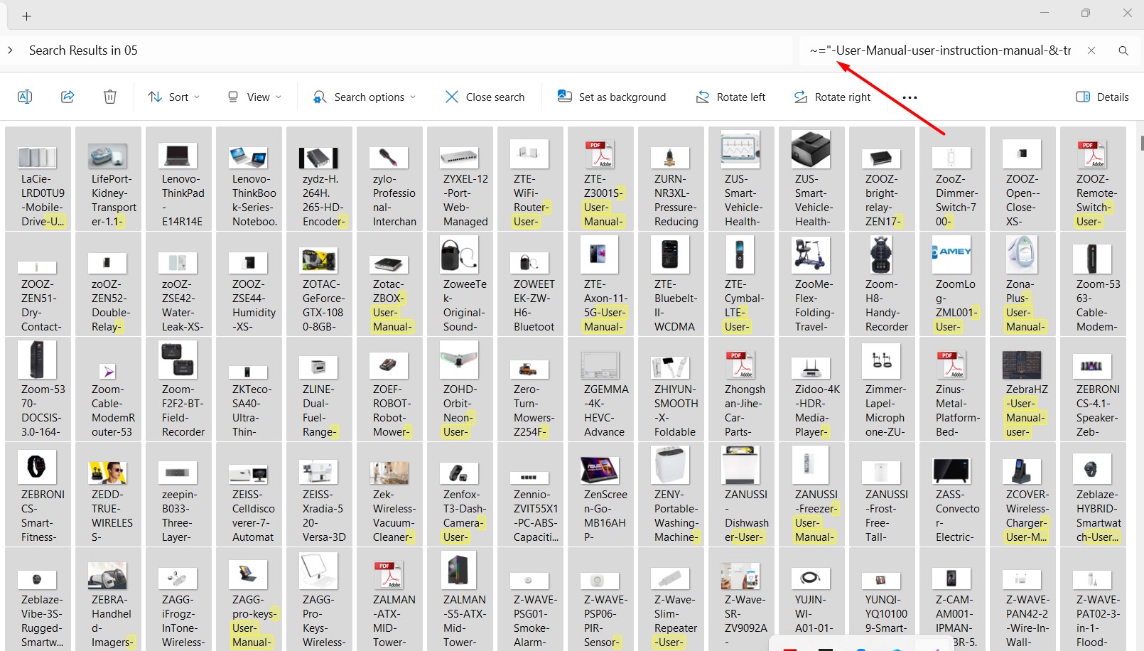Viewport: 1144px width, 651px height.
Task: Select ZANUSSI Dishwasher User file
Action: point(742,495)
